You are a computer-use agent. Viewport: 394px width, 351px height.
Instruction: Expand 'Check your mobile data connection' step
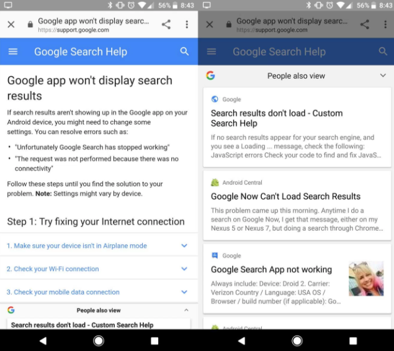[x=99, y=292]
